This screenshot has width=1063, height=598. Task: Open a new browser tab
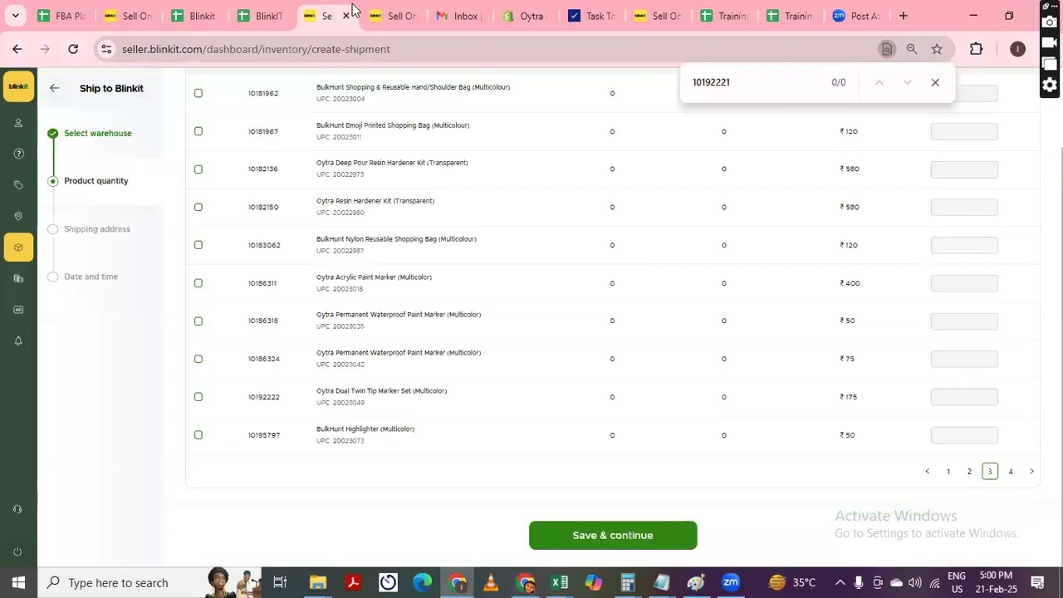[x=904, y=16]
